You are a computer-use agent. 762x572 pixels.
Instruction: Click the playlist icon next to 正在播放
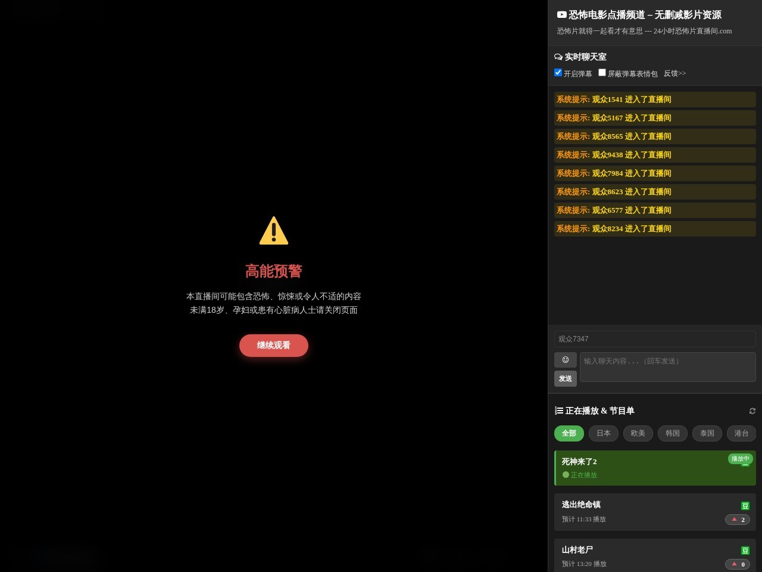click(x=559, y=411)
